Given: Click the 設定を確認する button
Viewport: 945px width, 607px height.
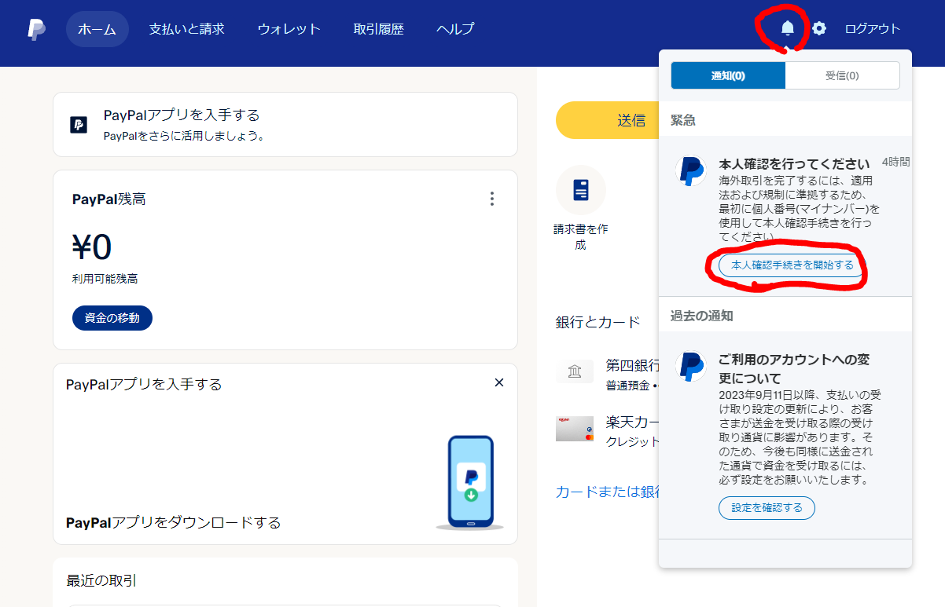Looking at the screenshot, I should pyautogui.click(x=766, y=507).
